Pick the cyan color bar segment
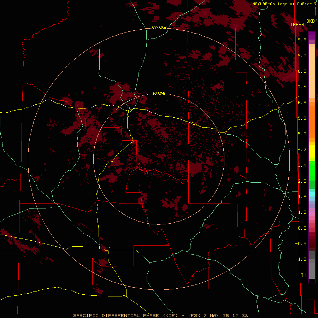 click(x=312, y=194)
